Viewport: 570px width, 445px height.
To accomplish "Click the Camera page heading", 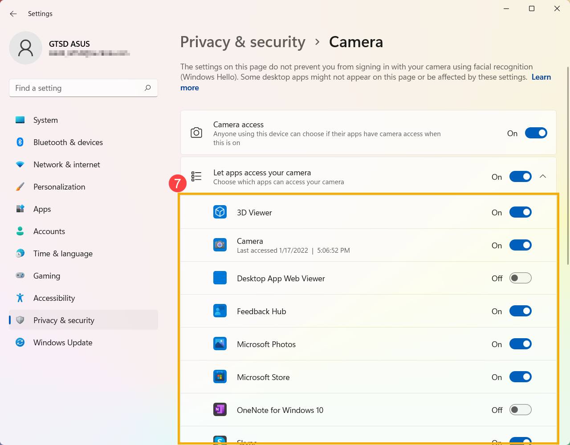I will (x=356, y=42).
